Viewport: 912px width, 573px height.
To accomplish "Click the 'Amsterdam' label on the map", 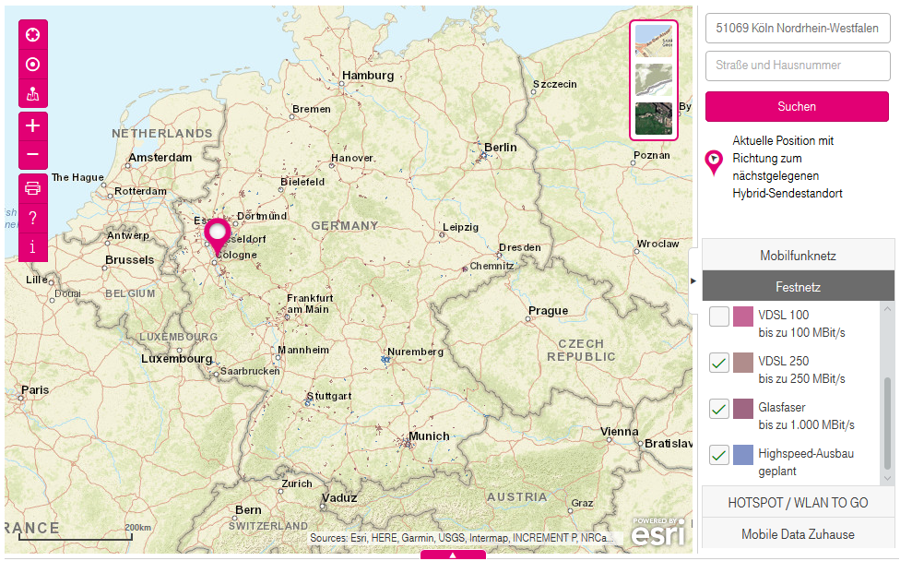I will 160,158.
